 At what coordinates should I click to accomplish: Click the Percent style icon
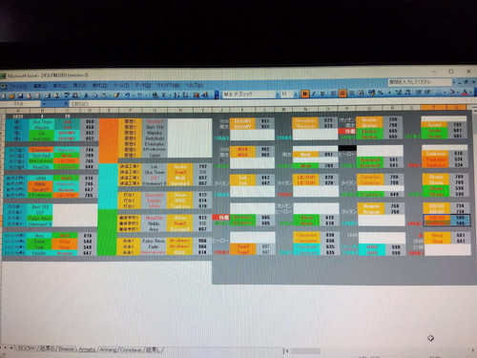[380, 93]
